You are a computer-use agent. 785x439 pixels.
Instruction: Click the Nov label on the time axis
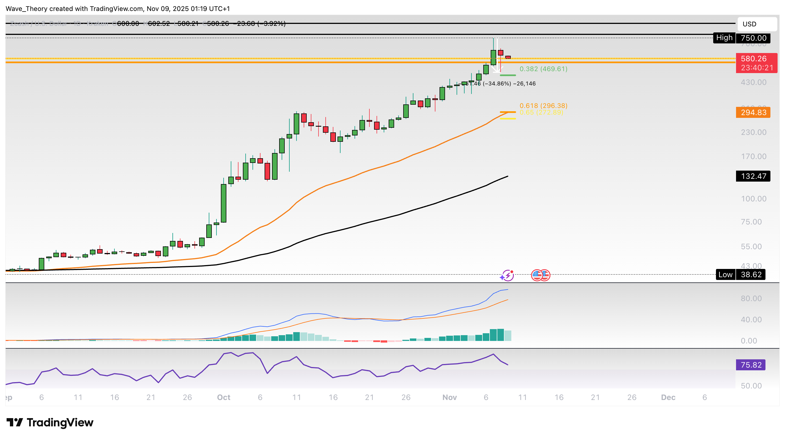click(449, 397)
